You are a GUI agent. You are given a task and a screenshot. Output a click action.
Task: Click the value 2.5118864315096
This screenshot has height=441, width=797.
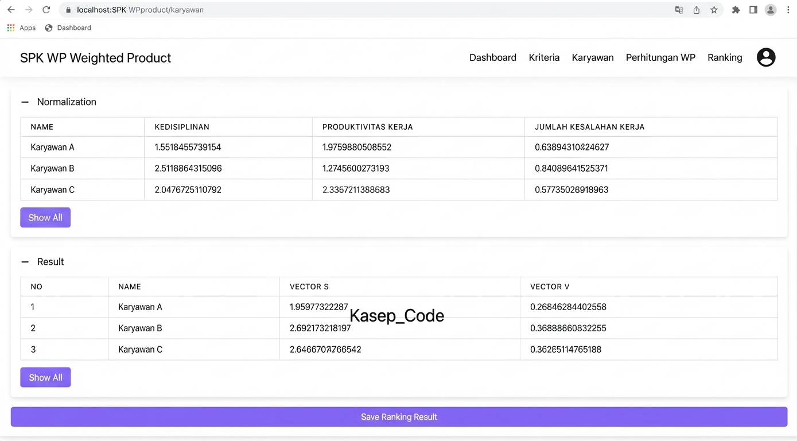188,168
